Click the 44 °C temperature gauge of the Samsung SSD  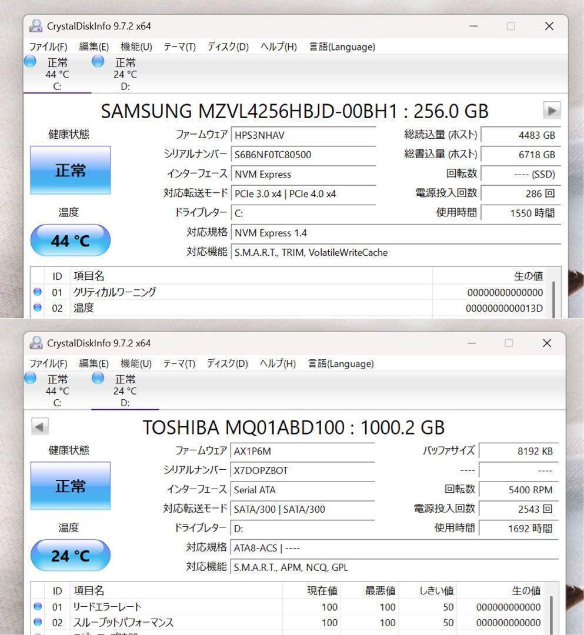click(x=70, y=240)
